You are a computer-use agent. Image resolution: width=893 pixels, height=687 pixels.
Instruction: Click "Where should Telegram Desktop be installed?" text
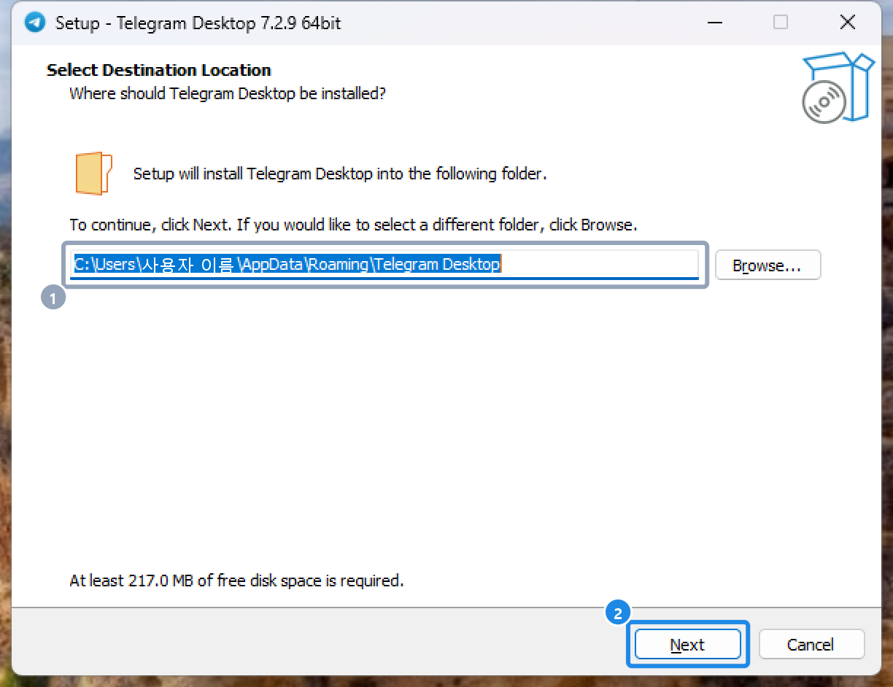point(228,93)
